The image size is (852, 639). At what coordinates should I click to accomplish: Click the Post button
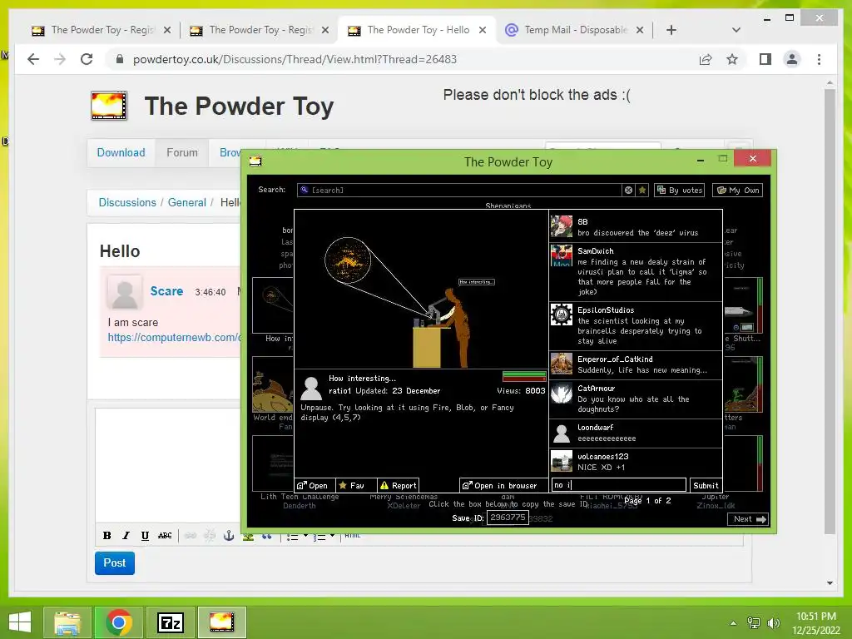[115, 563]
